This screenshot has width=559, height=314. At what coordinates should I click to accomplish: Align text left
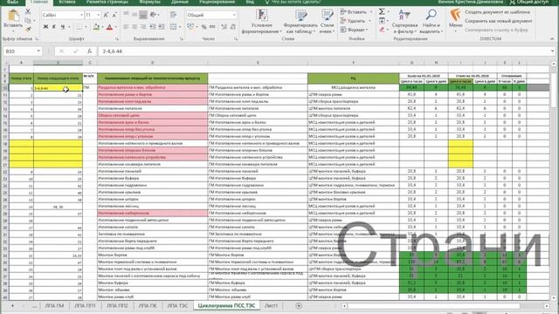pos(126,27)
